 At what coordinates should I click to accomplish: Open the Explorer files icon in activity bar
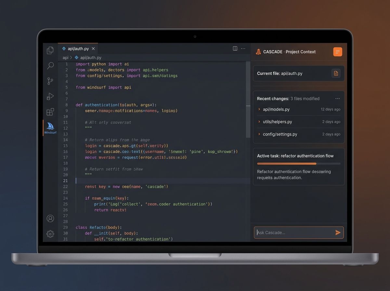pyautogui.click(x=50, y=50)
